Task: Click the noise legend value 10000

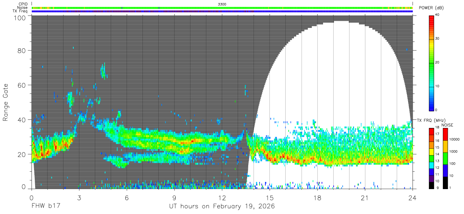Action: pos(454,139)
